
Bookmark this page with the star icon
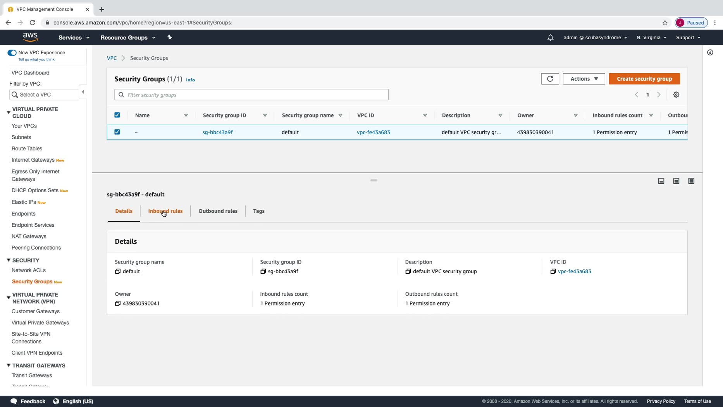tap(665, 22)
